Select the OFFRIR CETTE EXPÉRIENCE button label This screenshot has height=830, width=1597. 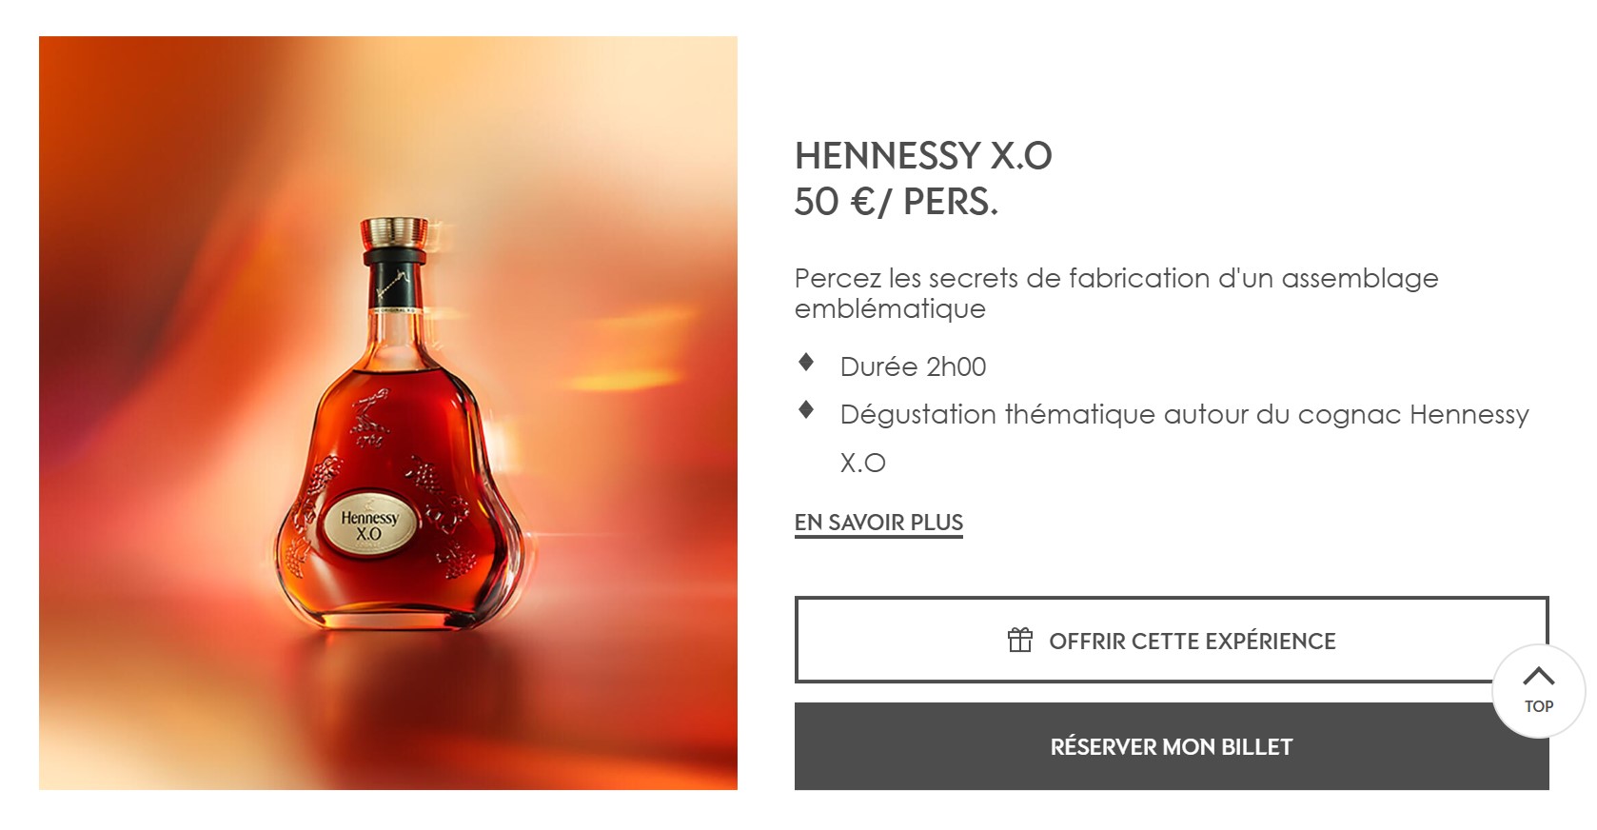tap(1192, 642)
